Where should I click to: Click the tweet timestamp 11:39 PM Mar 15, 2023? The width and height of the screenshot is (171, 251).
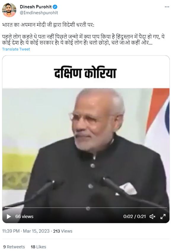26,231
